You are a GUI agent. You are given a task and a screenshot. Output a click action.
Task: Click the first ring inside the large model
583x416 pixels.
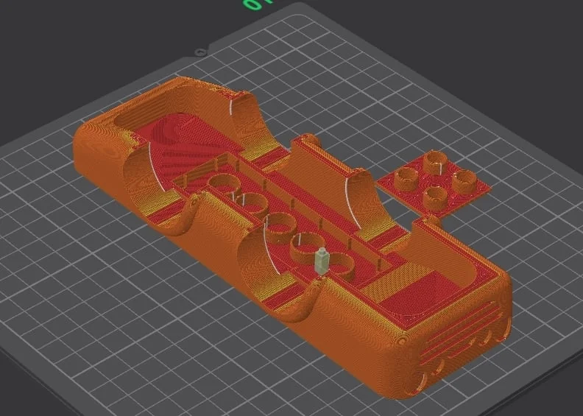[x=223, y=184]
